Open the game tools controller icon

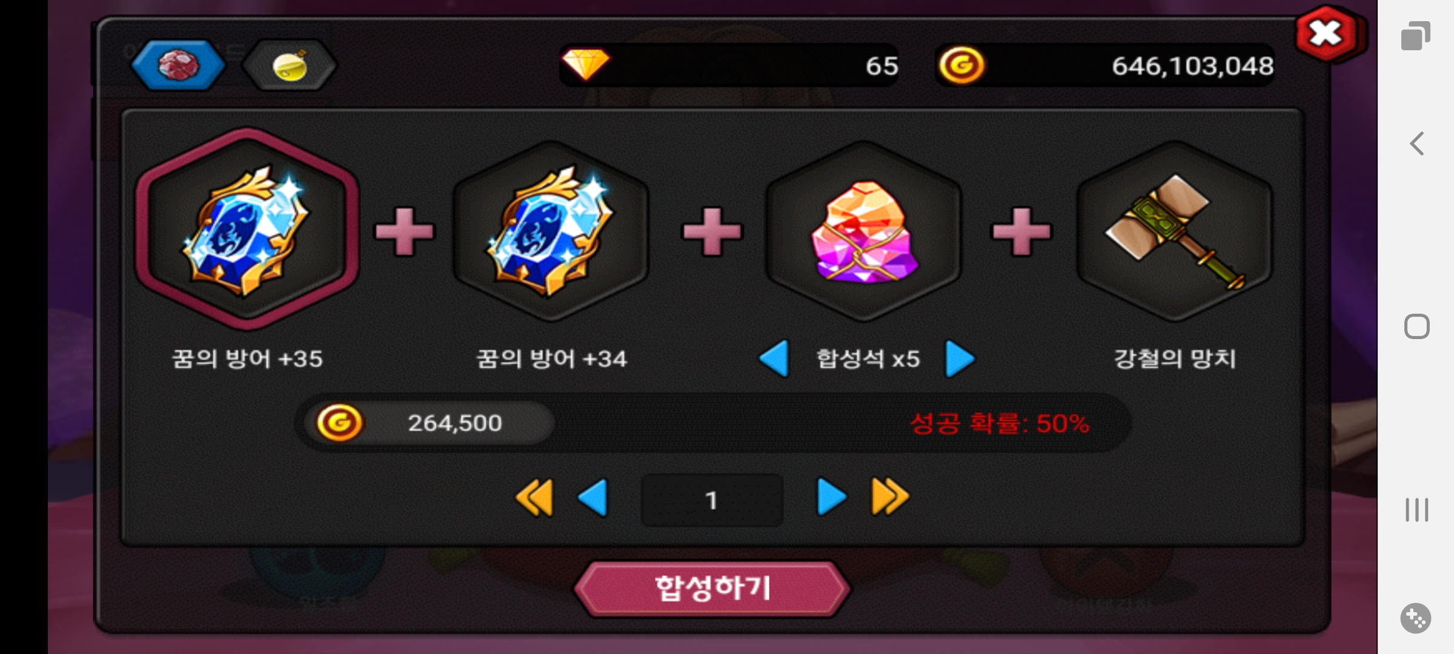point(1416,618)
